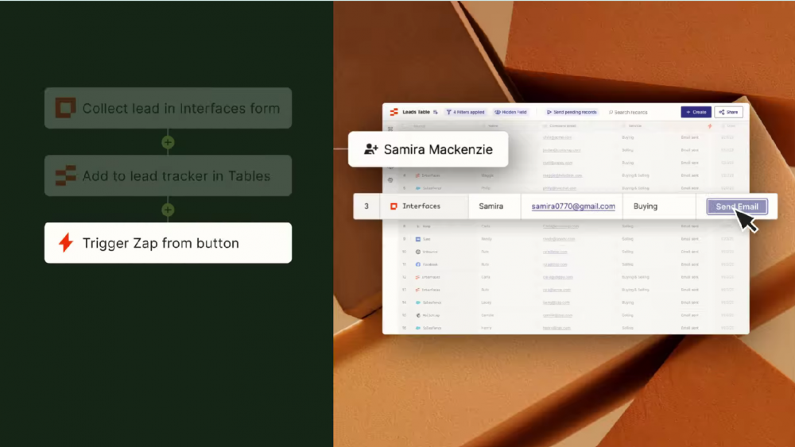Select the Collect lead in Interfaces form step
Viewport: 795px width, 447px height.
tap(168, 108)
